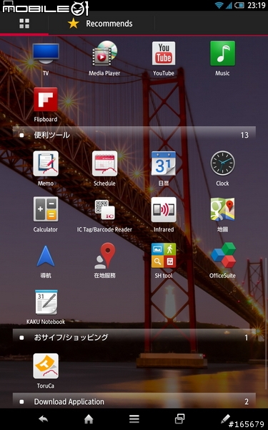This screenshot has height=430, width=268.
Task: Launch the ToruCa app
Action: [x=46, y=365]
